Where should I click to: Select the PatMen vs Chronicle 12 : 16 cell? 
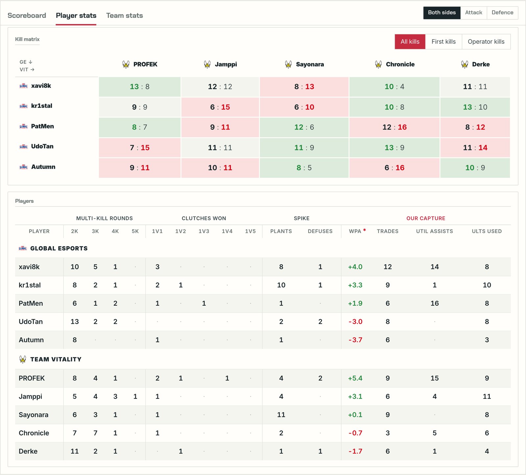tap(394, 127)
